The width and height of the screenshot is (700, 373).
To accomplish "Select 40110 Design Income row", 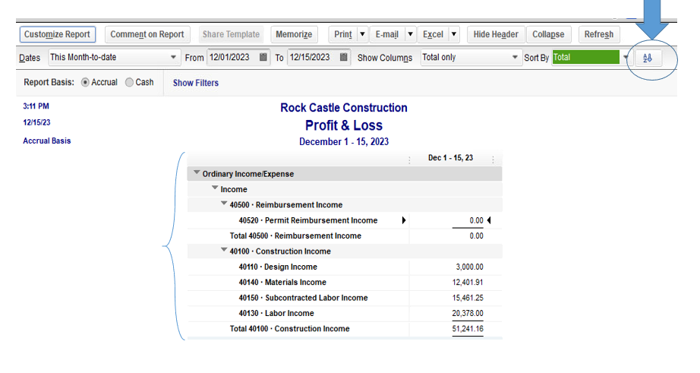I will tap(344, 267).
